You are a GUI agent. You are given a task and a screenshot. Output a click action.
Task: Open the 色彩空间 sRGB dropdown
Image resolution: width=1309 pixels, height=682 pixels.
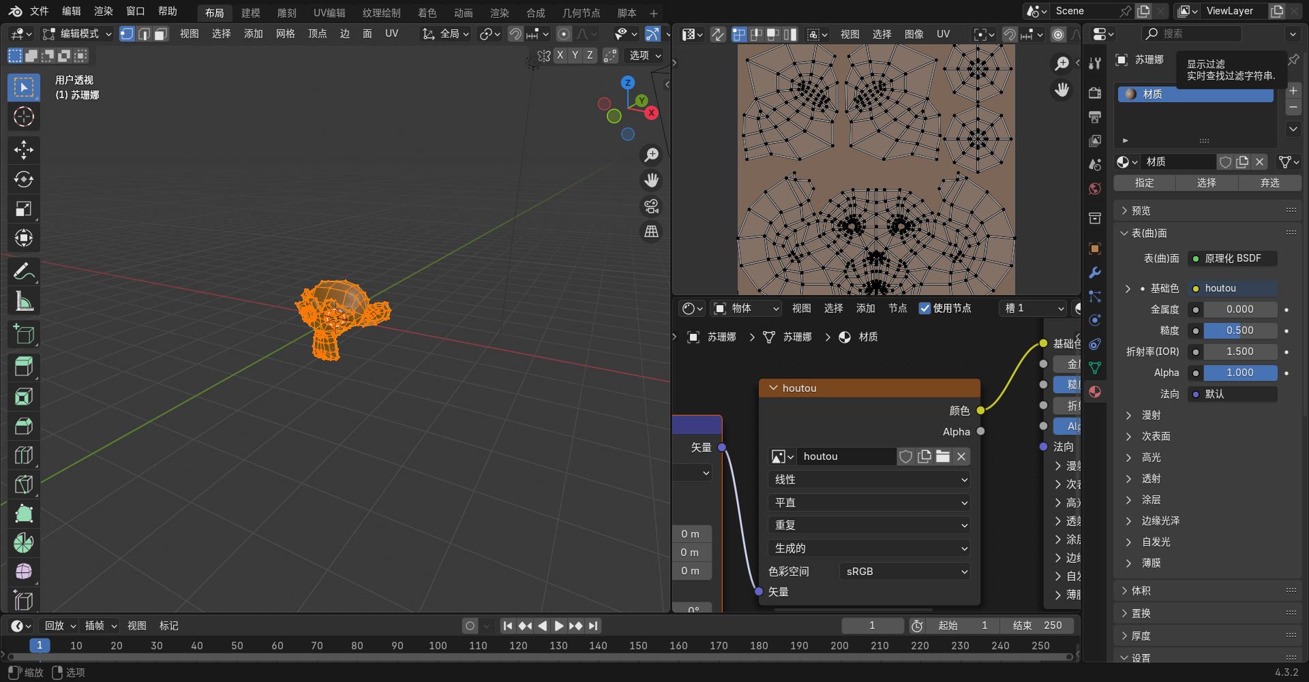905,572
